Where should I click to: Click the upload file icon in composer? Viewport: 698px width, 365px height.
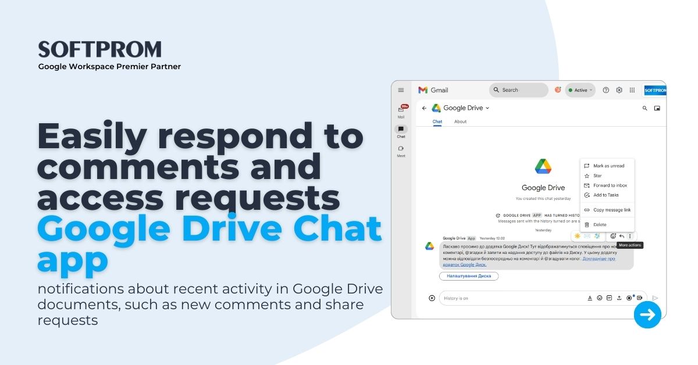pyautogui.click(x=619, y=298)
